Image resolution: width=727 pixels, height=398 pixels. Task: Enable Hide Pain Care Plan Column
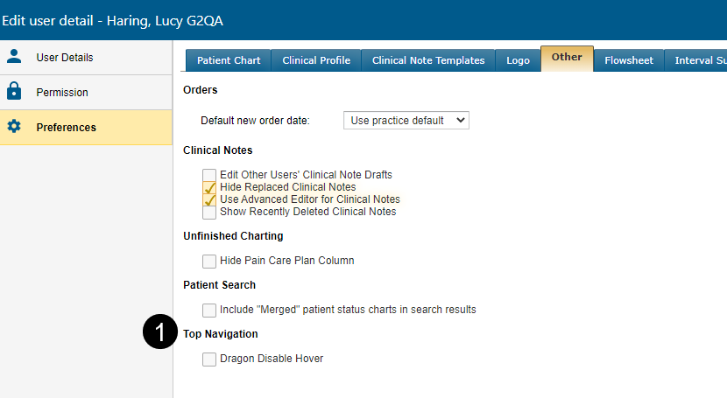pos(209,261)
